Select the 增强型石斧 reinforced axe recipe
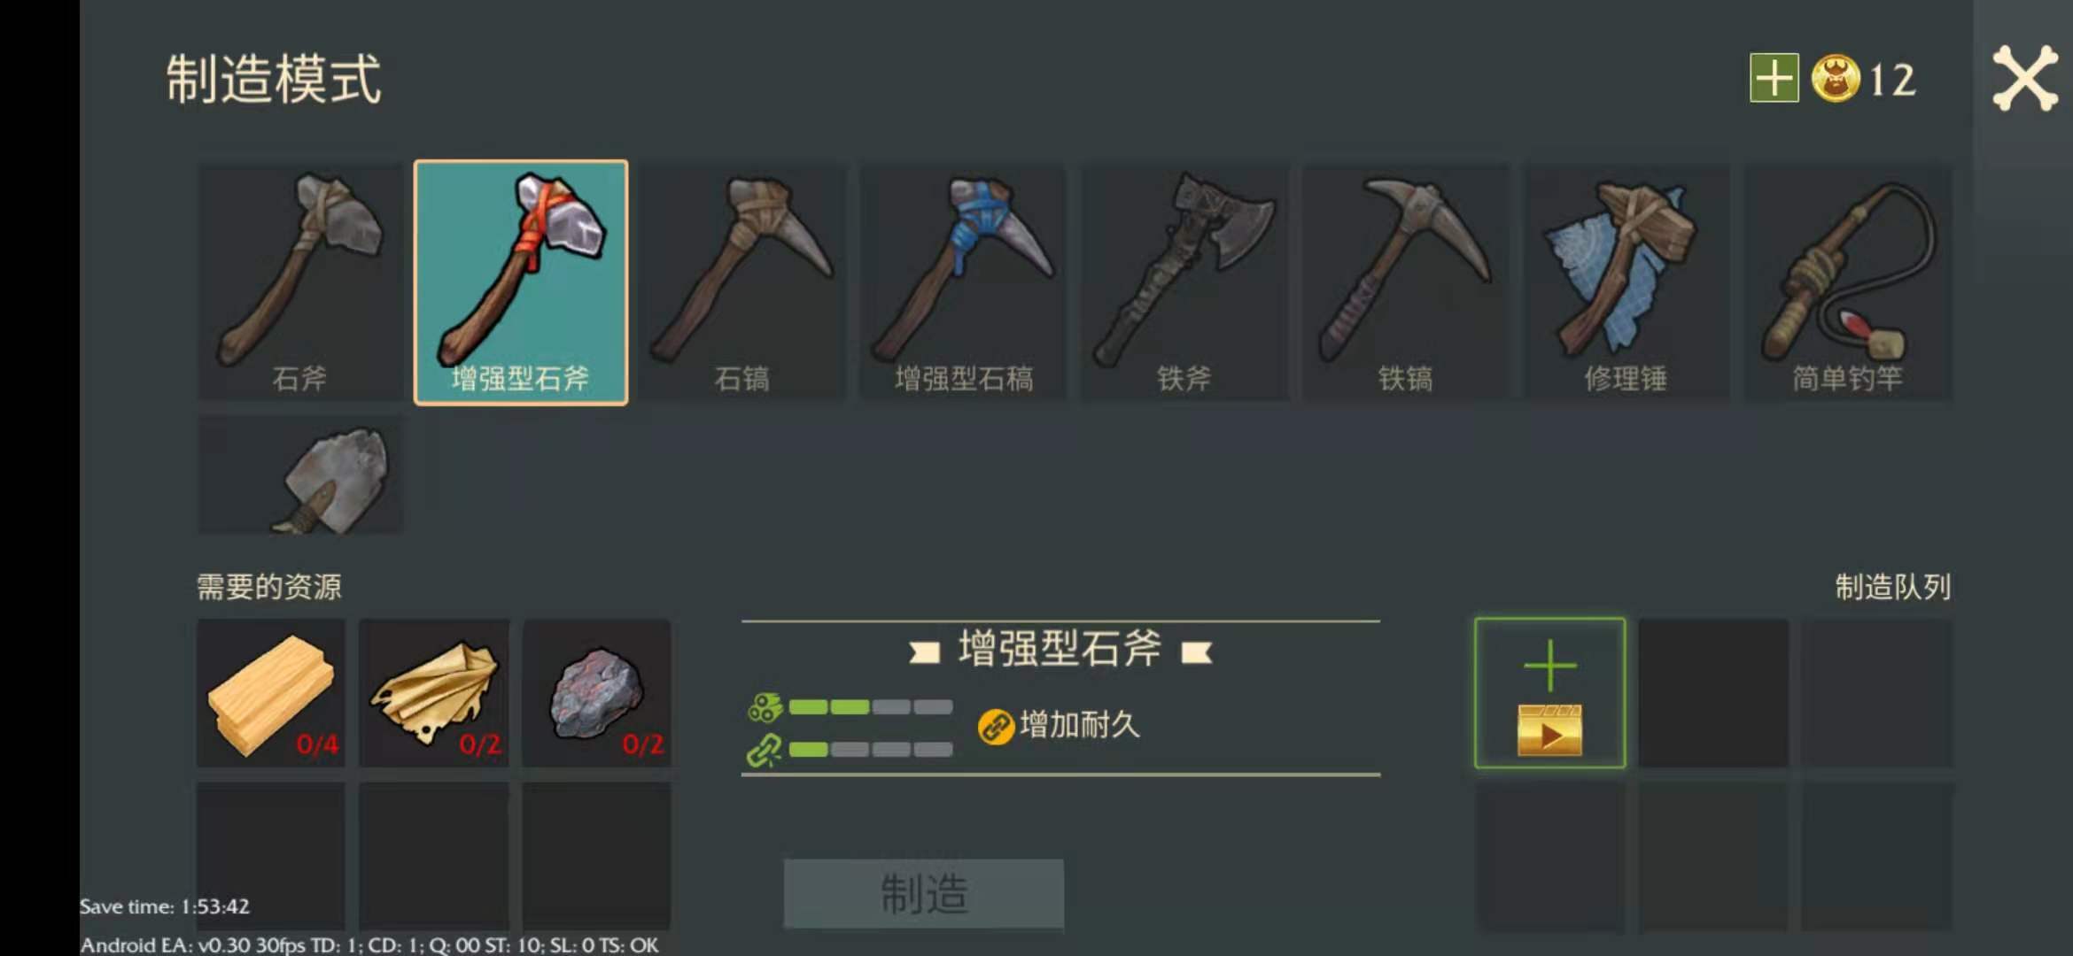 coord(521,282)
